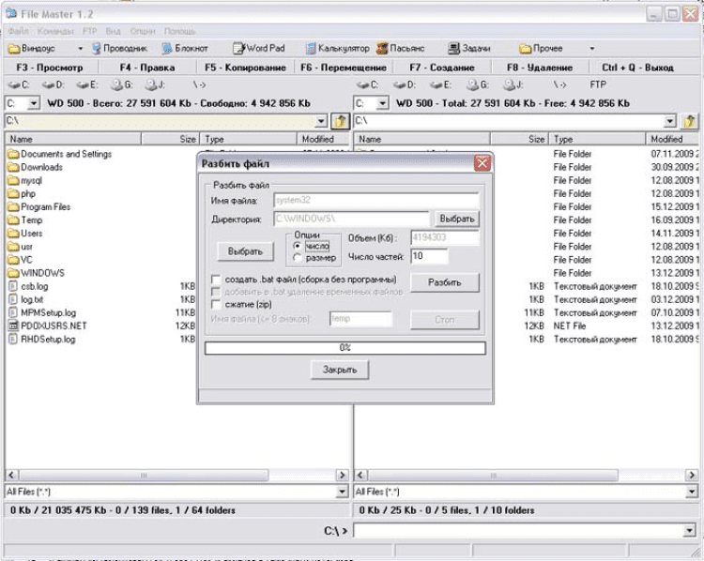Select the 'размер' radio option
Screen dimensions: 704x561
pyautogui.click(x=298, y=258)
